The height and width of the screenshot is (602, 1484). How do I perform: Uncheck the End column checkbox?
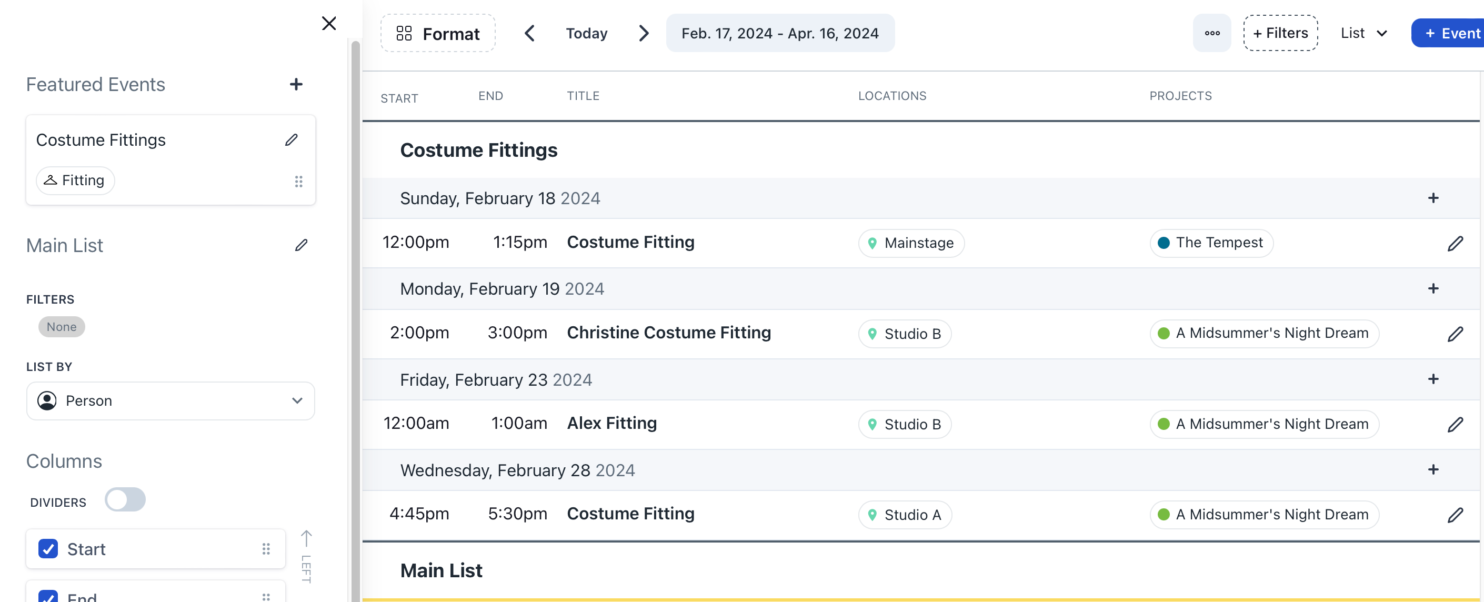click(x=48, y=597)
